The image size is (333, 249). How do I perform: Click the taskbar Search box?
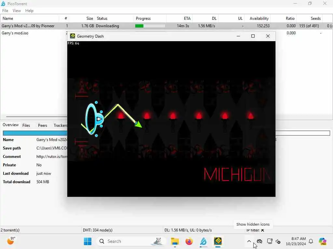click(x=132, y=241)
